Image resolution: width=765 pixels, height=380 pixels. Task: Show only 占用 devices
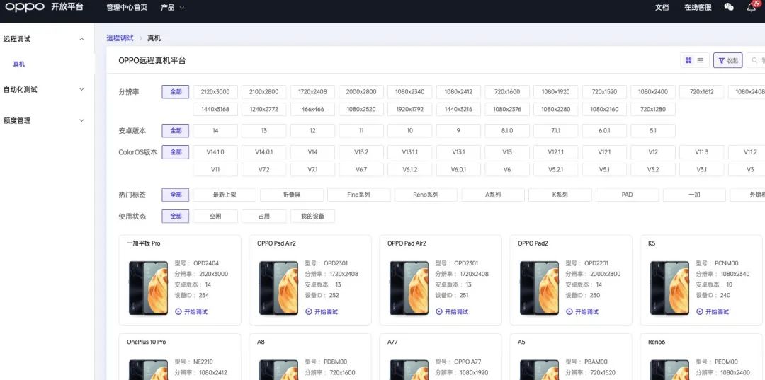[x=264, y=217]
